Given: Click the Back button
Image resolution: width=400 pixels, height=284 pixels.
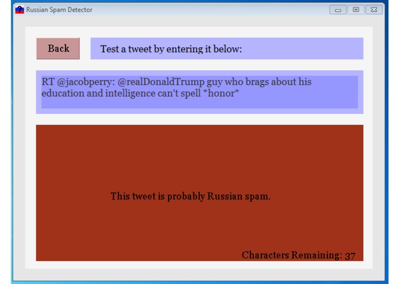Looking at the screenshot, I should pyautogui.click(x=58, y=49).
